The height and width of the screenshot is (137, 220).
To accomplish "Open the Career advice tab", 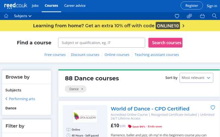I will click(75, 5).
